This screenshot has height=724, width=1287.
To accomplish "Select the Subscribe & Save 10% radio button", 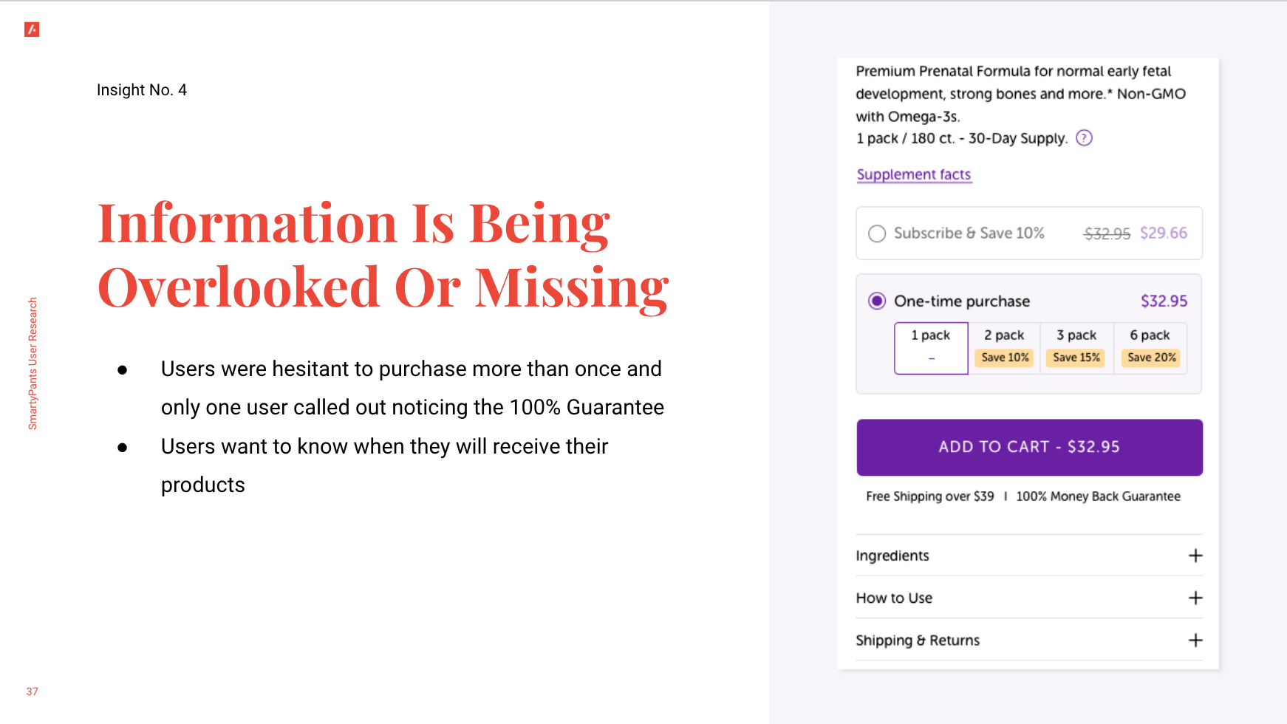I will click(x=877, y=233).
